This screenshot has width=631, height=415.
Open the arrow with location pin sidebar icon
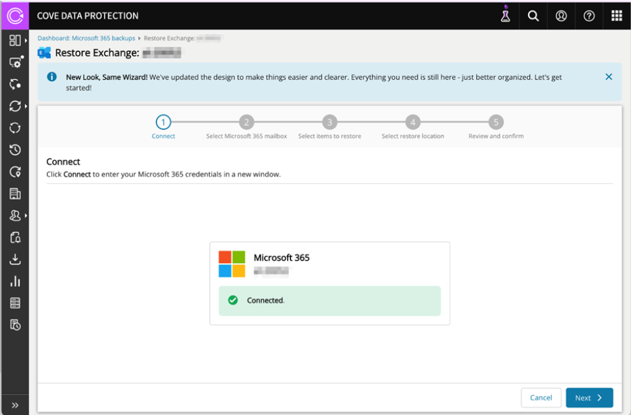[15, 172]
